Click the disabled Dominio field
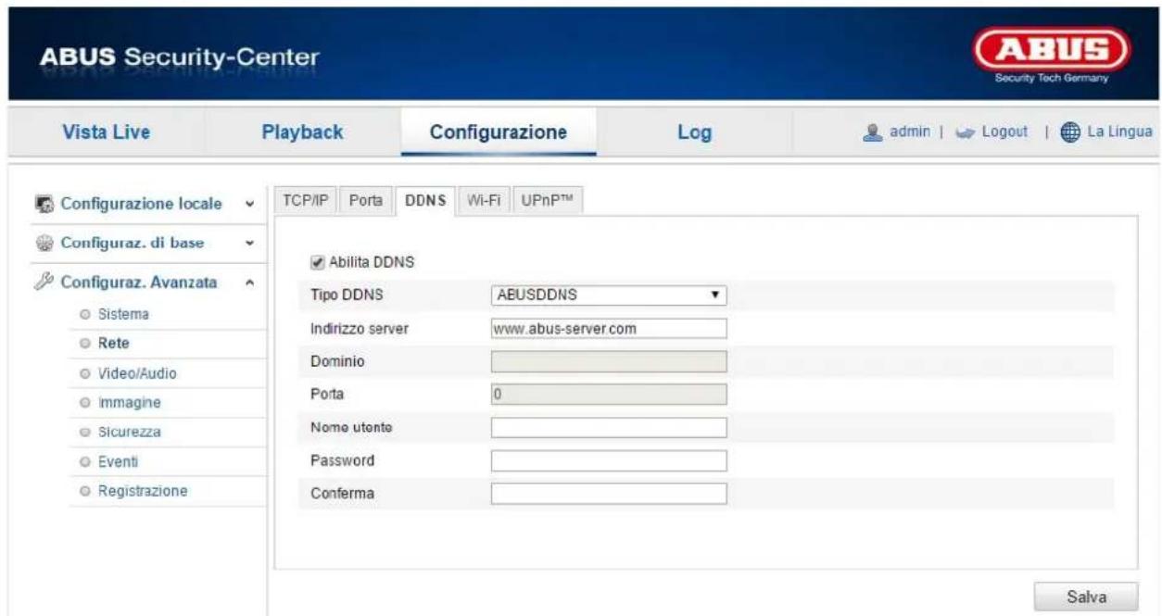This screenshot has height=616, width=1162. [x=608, y=361]
